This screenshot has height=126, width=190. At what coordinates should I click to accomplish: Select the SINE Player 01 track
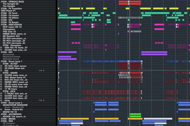[x=11, y=11]
